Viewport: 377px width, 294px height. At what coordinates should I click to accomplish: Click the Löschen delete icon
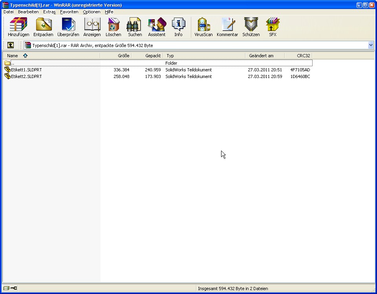(x=113, y=27)
